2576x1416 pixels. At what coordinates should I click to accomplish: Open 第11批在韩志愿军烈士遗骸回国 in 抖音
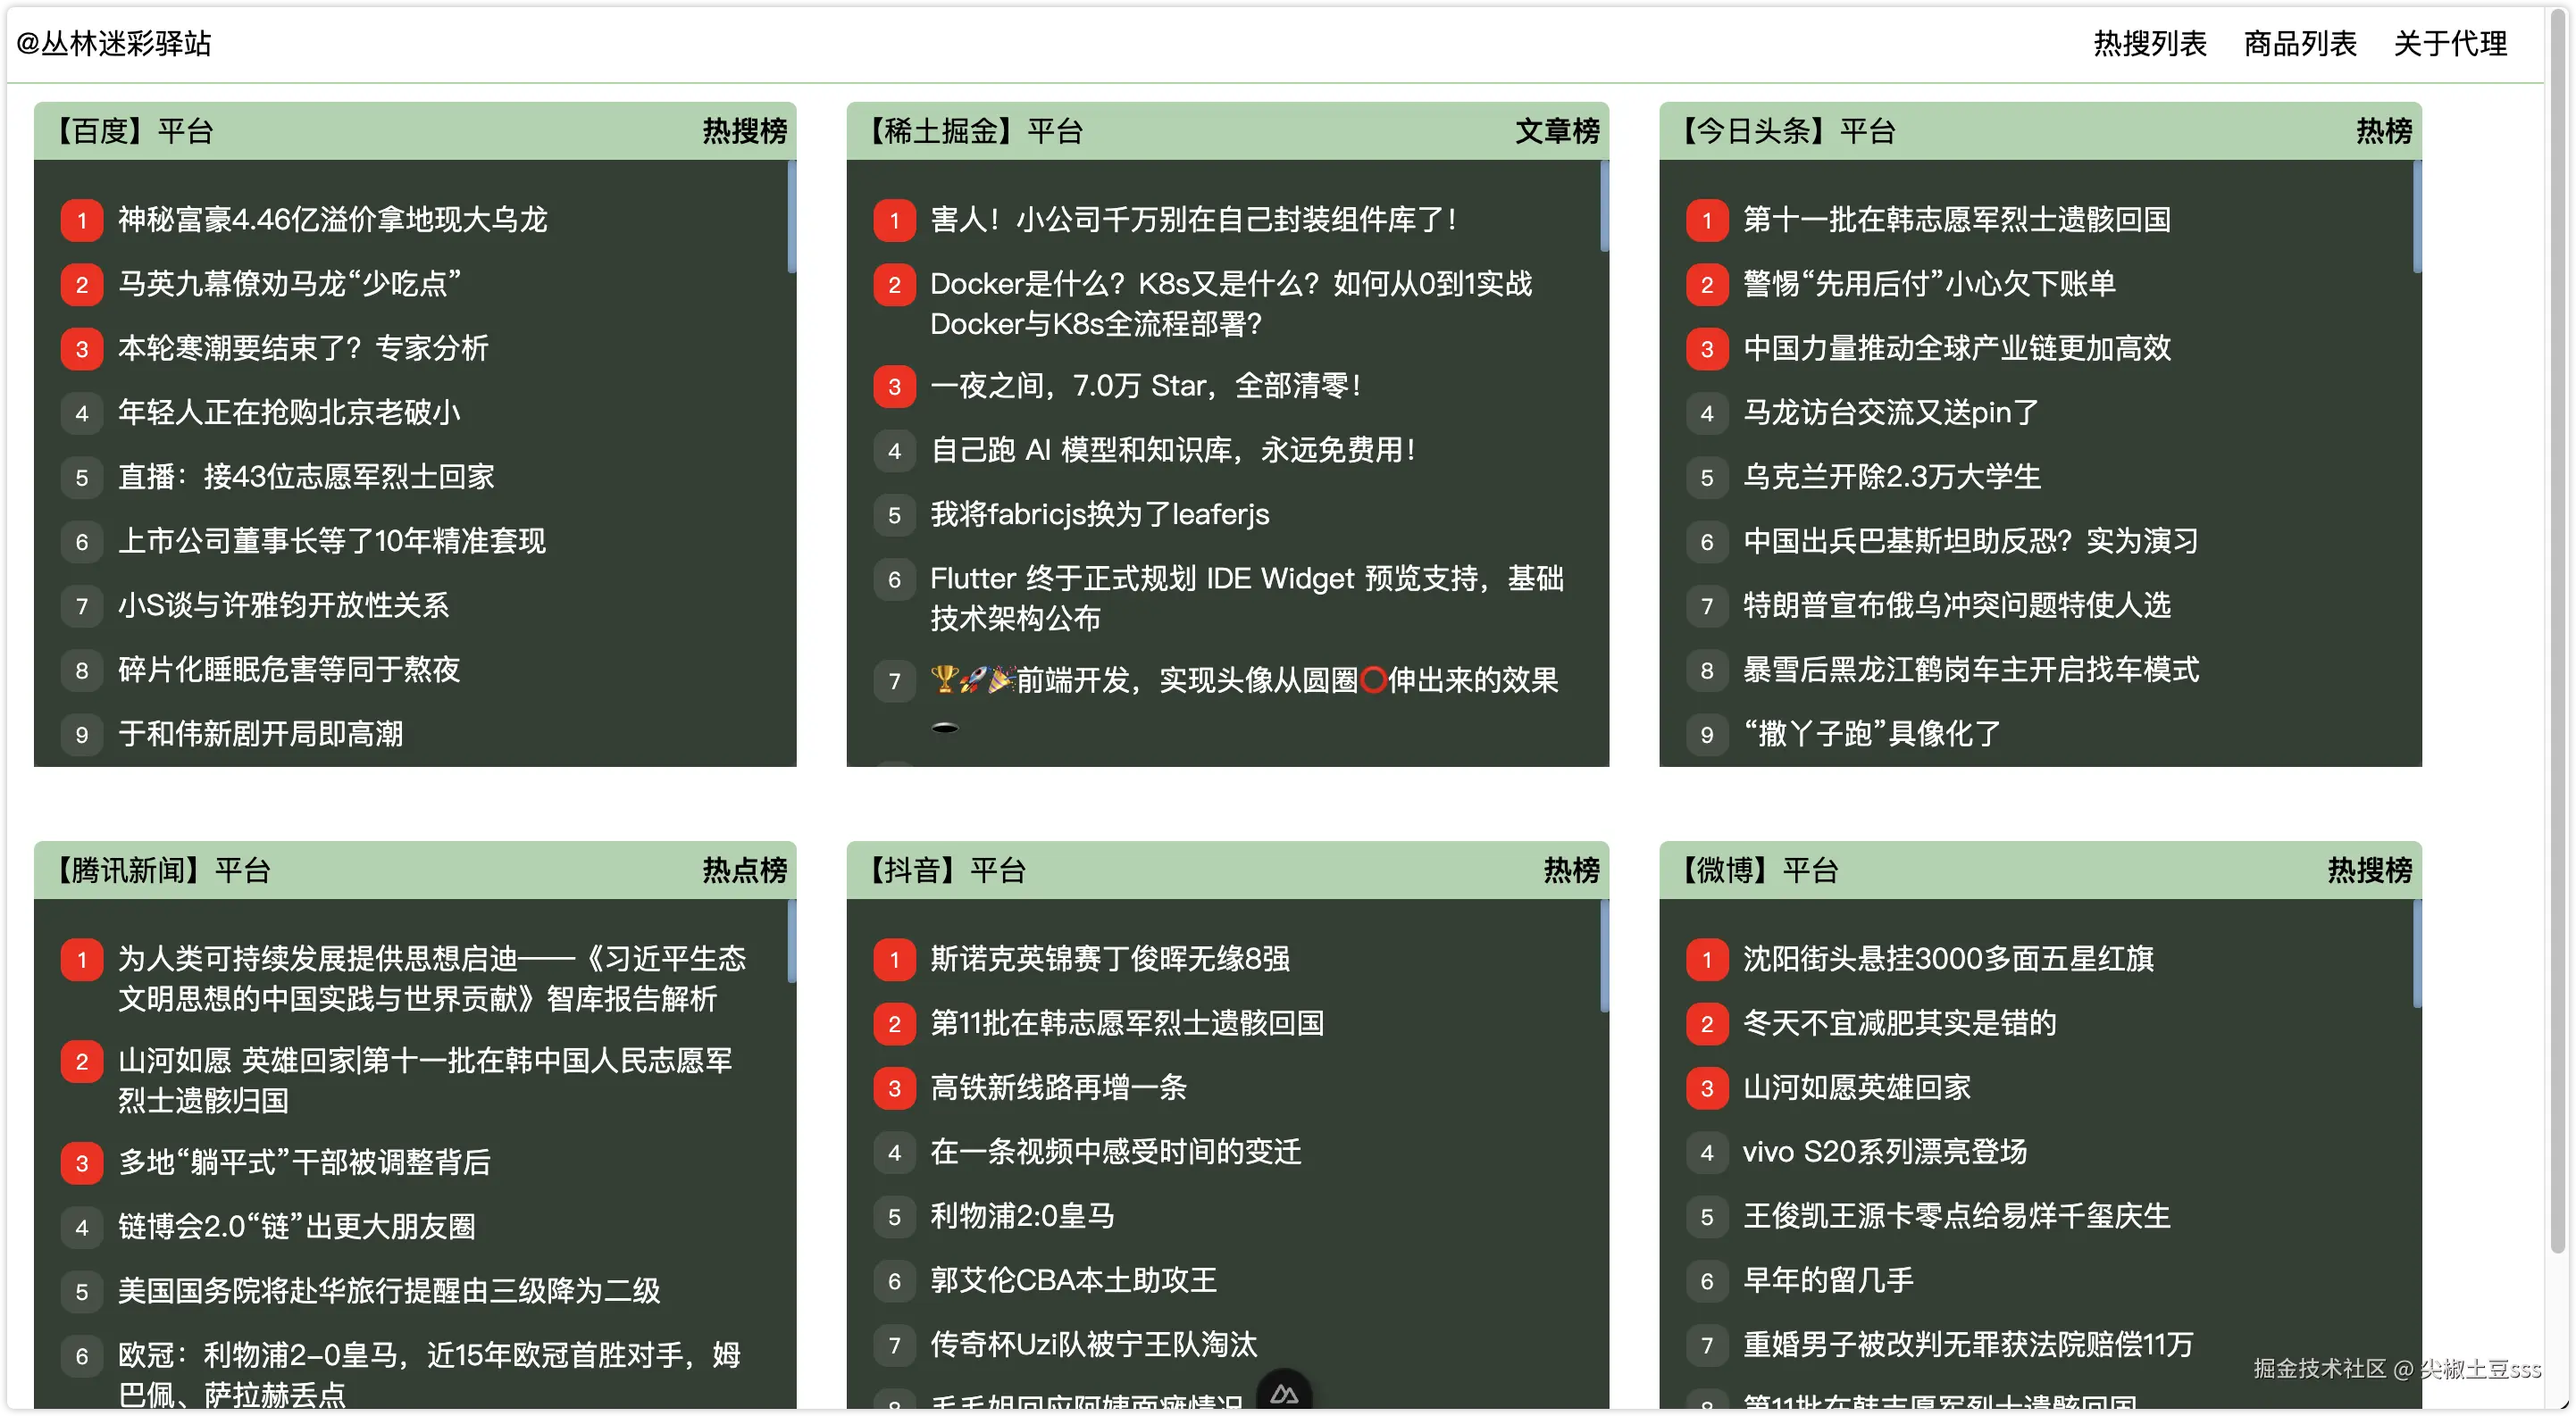pyautogui.click(x=1127, y=1023)
